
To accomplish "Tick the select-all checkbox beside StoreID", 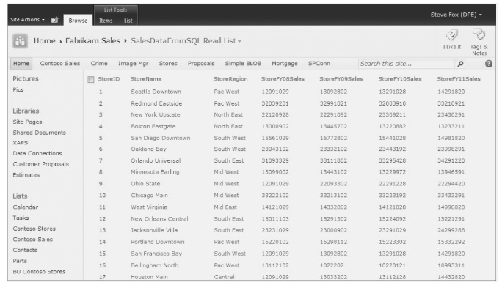I will [91, 79].
